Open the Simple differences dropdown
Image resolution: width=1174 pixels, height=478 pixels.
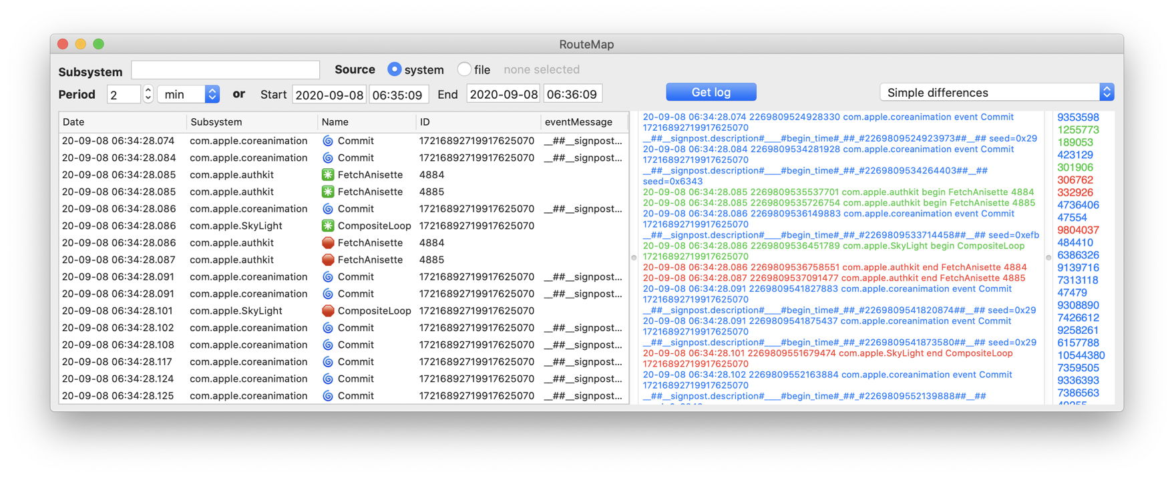[x=996, y=93]
